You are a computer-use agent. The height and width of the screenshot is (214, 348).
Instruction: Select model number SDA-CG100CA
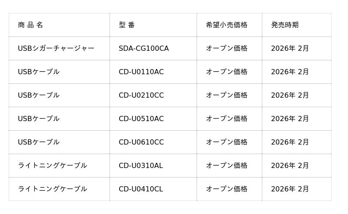point(144,49)
